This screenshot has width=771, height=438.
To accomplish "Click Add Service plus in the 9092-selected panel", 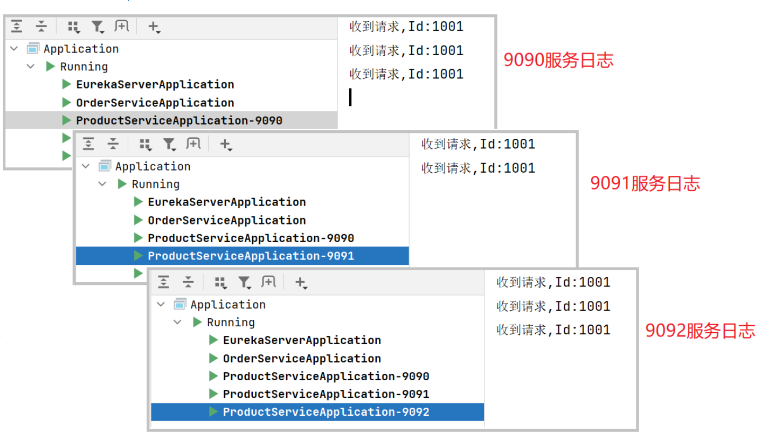I will point(301,283).
